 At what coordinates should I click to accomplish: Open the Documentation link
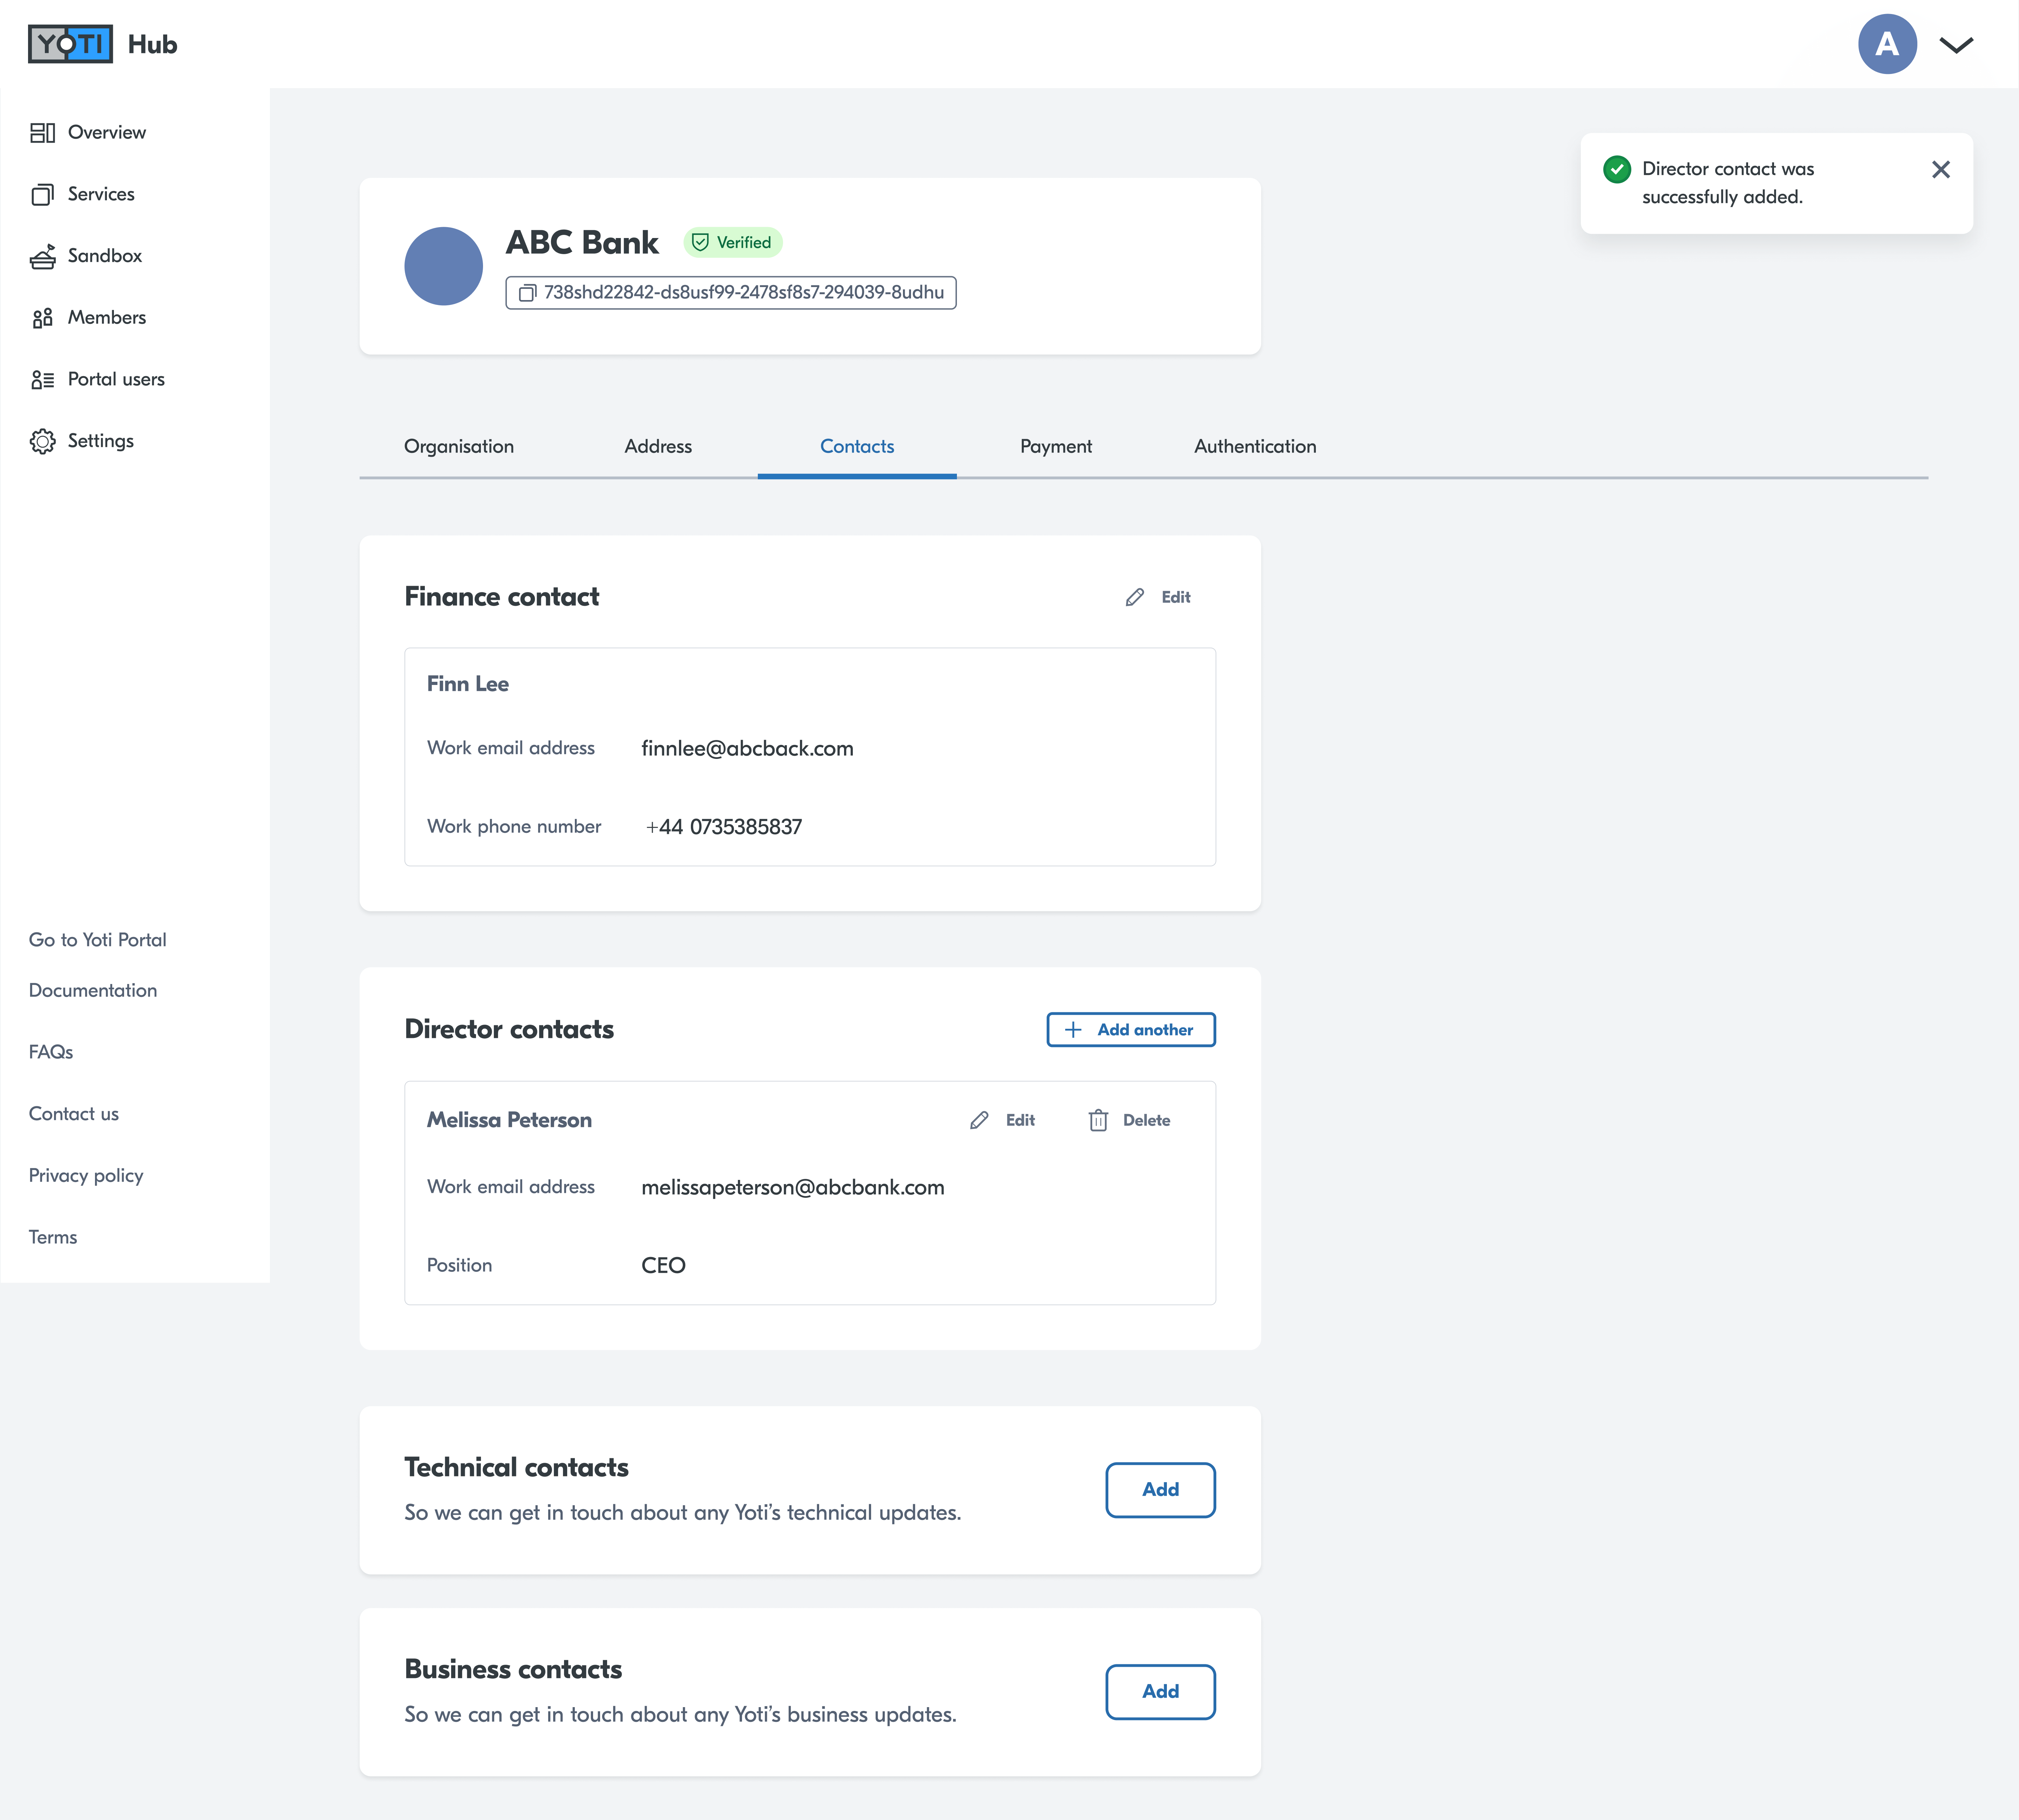(x=92, y=990)
